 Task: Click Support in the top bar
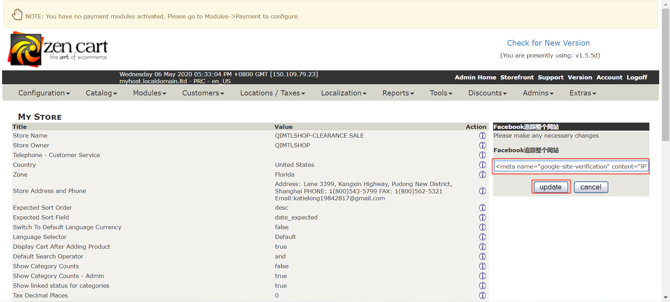(x=550, y=77)
